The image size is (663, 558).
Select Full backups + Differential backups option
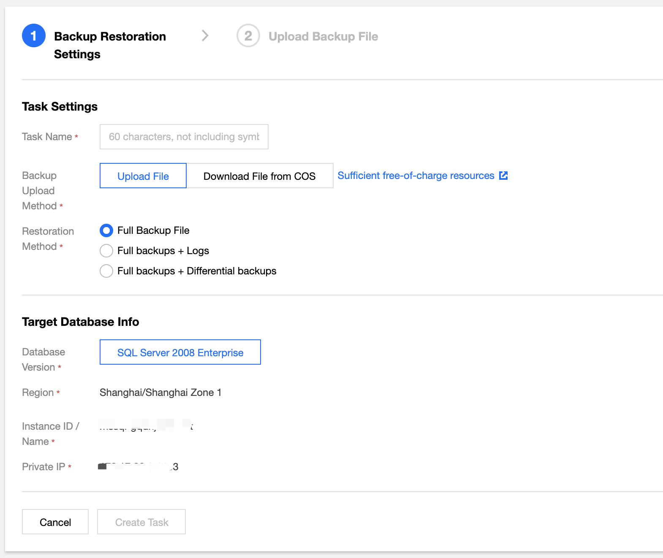coord(106,271)
